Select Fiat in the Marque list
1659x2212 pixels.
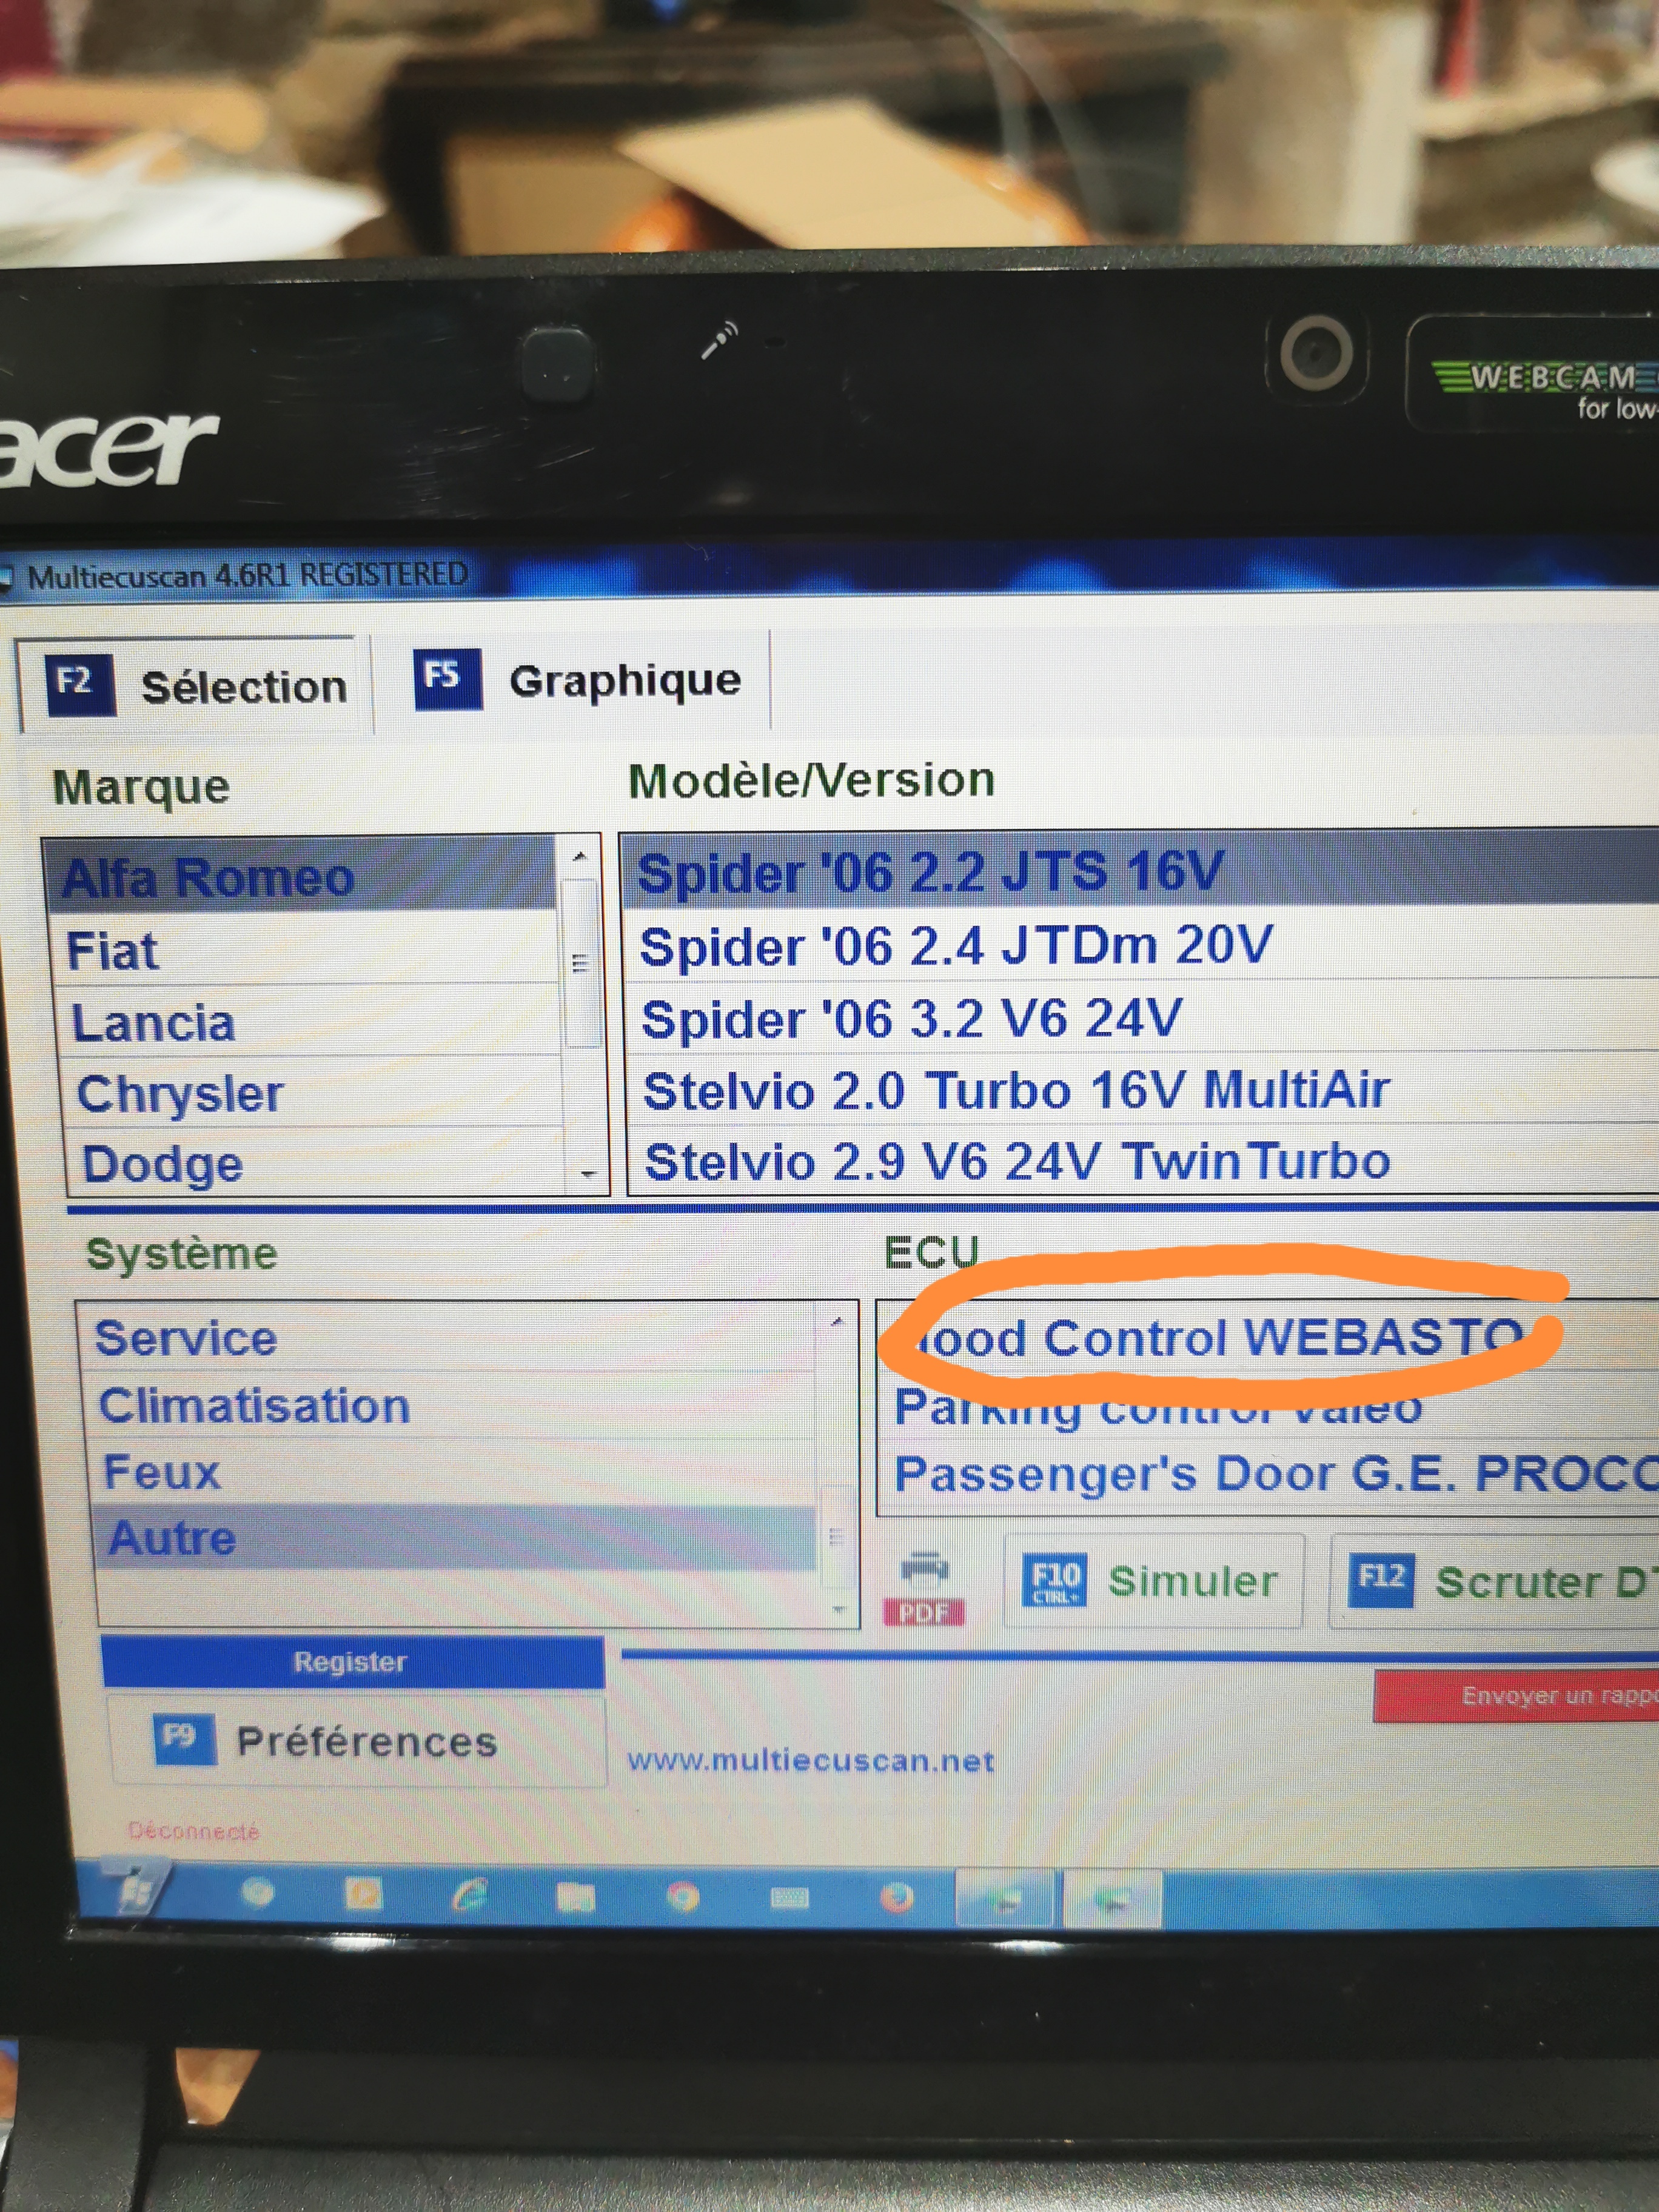point(113,950)
